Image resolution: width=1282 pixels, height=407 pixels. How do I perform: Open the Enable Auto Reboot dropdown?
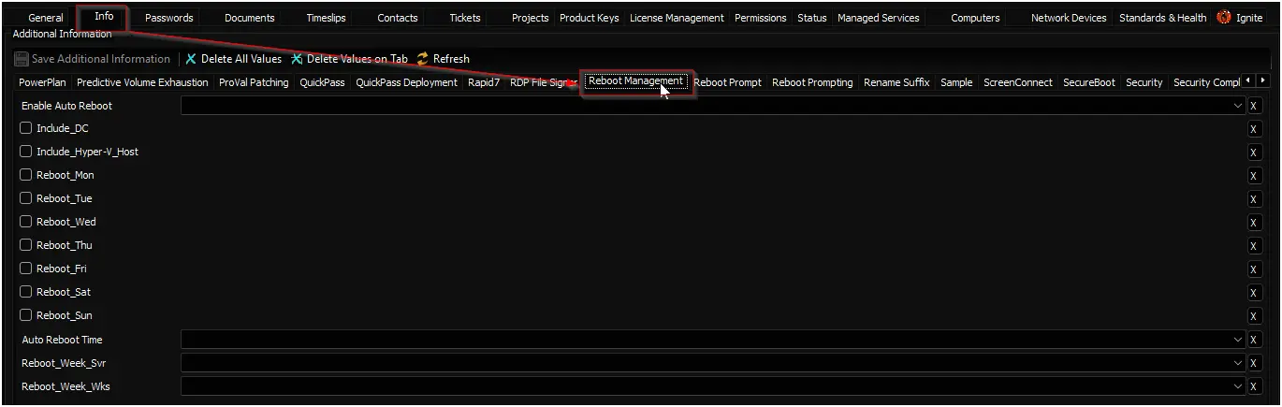(x=713, y=106)
